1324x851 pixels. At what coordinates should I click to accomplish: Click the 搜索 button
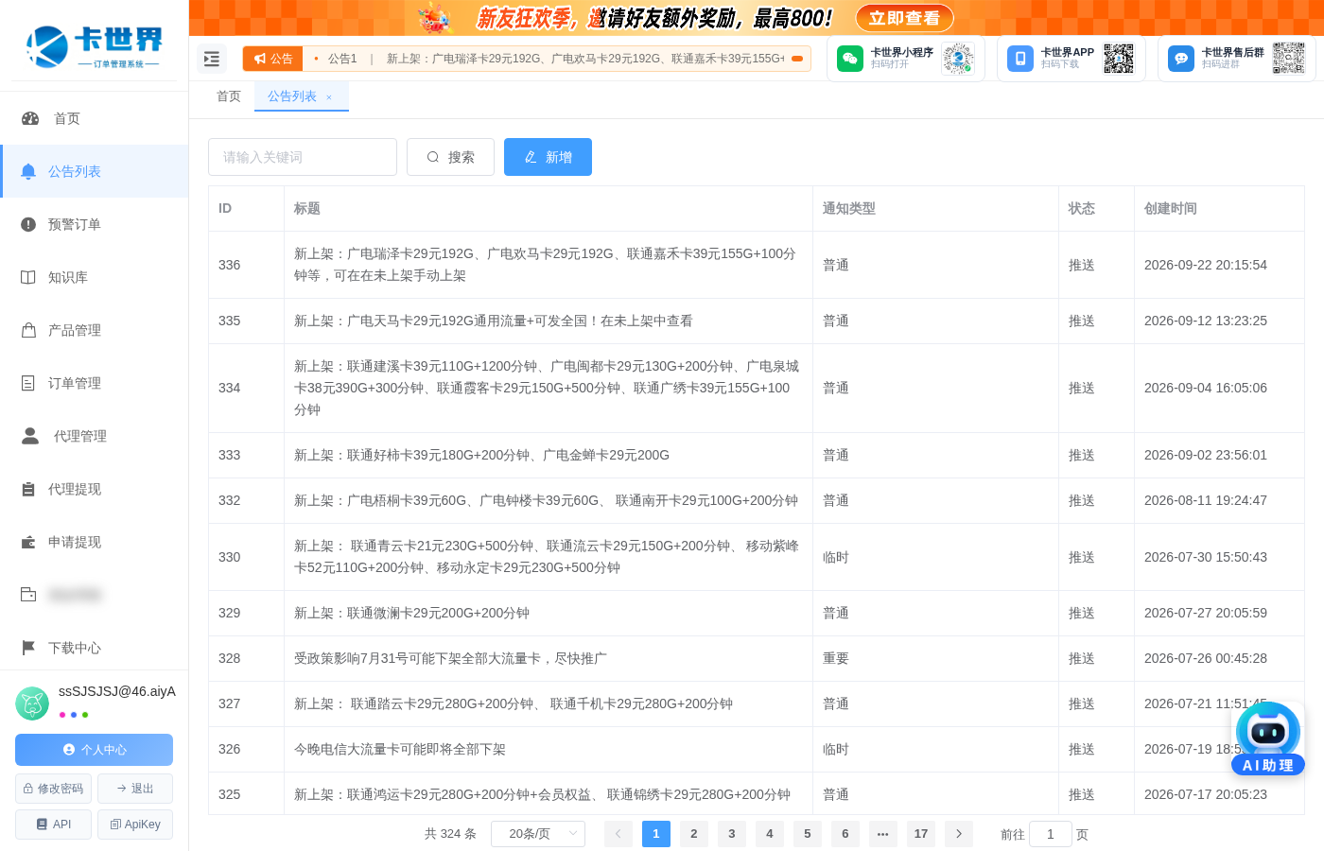click(x=450, y=157)
